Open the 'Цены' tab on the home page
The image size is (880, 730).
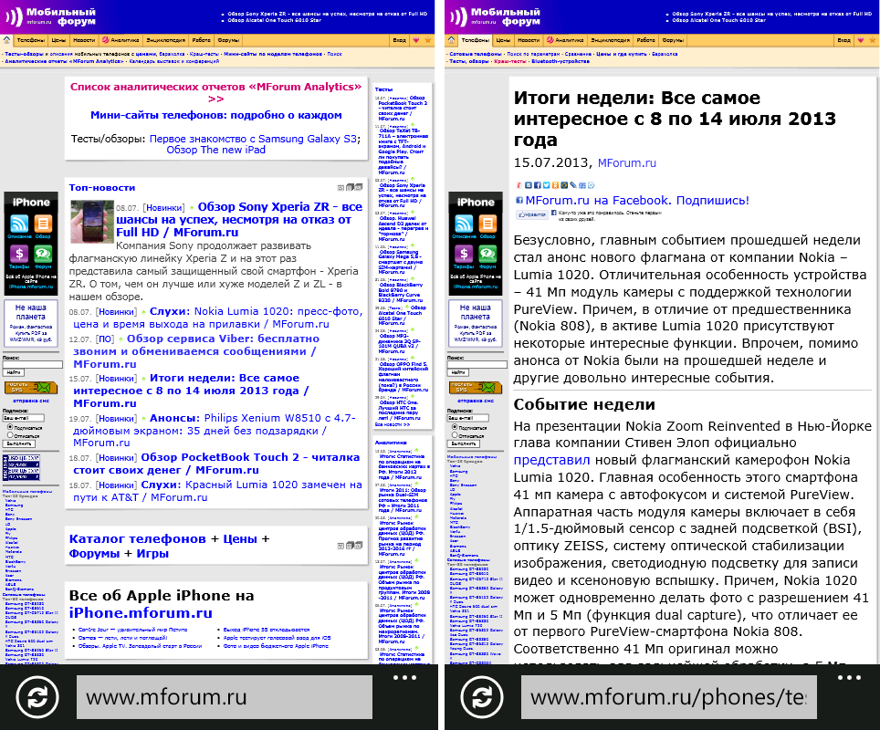pos(59,40)
